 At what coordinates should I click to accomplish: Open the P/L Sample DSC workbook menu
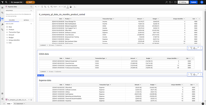(x=18, y=2)
